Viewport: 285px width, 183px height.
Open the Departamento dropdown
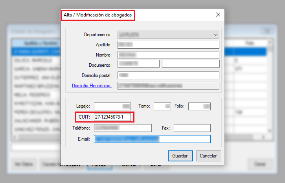168,34
